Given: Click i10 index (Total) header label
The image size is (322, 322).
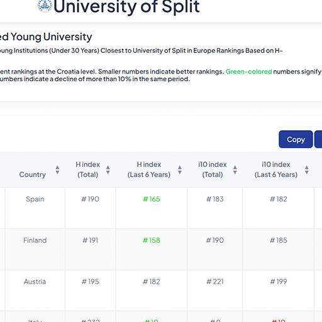Looking at the screenshot, I should pos(213,169).
